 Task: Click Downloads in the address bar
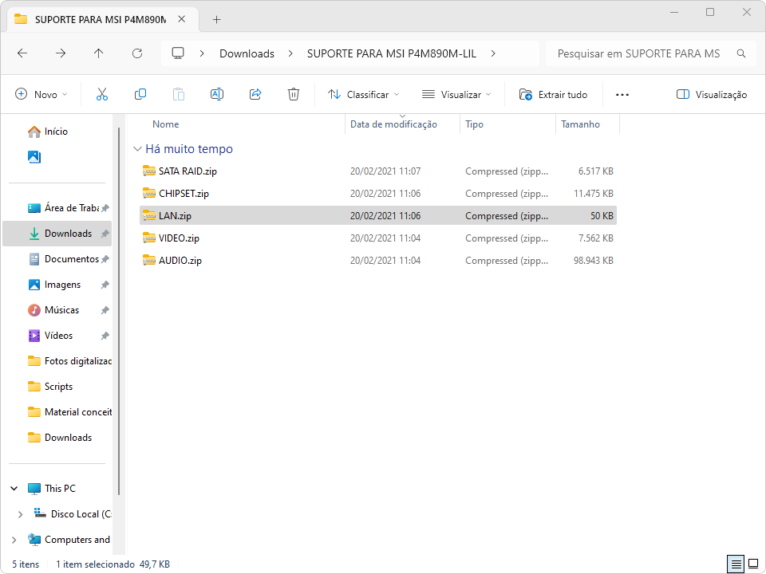(247, 53)
